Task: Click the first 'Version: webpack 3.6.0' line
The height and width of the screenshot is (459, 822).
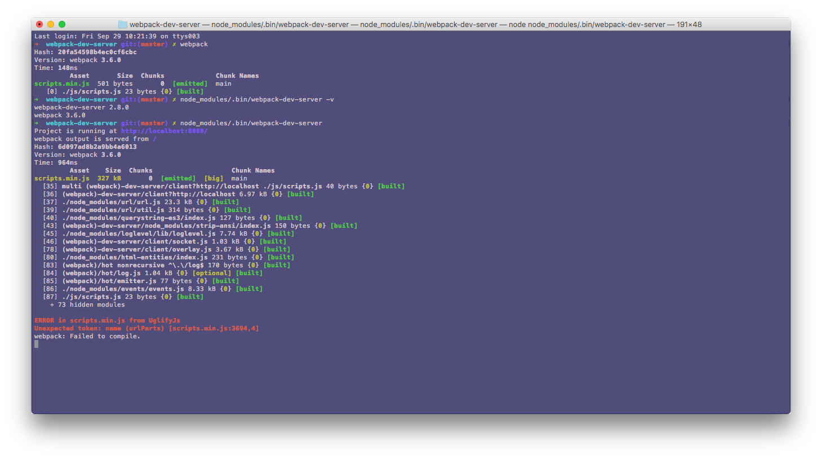Action: coord(78,60)
